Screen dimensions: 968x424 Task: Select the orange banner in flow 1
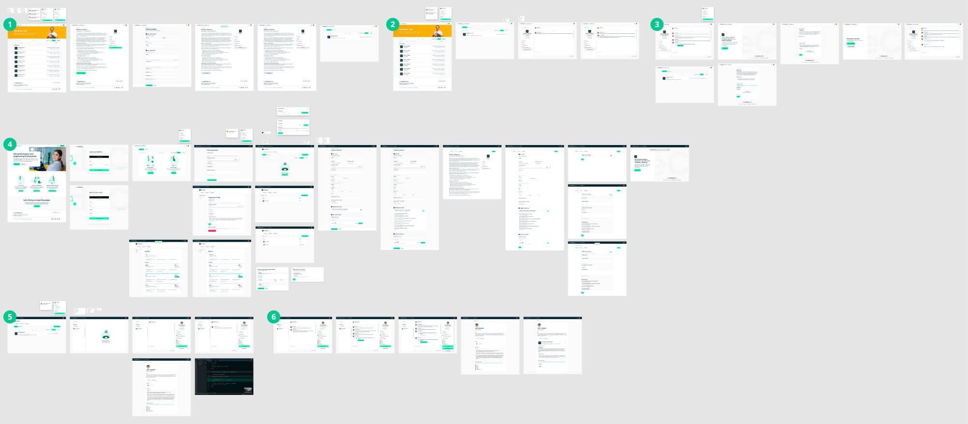(x=29, y=32)
